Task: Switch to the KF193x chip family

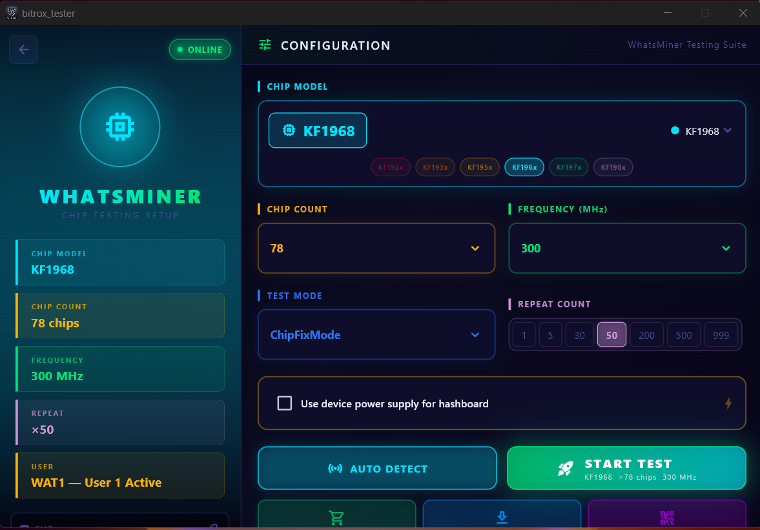Action: point(435,167)
